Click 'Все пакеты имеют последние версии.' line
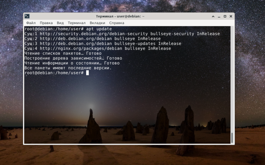265x165 pixels. tap(68, 68)
